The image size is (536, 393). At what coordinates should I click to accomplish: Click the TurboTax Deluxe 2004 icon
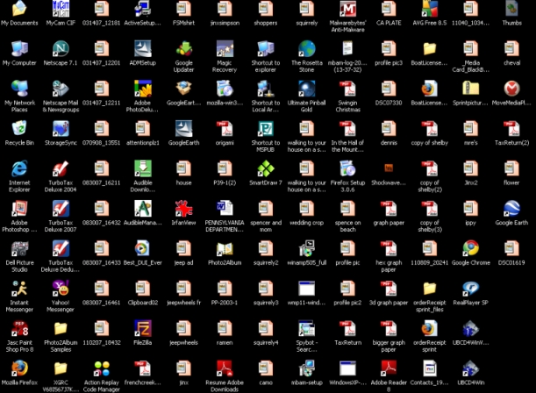[x=61, y=168]
